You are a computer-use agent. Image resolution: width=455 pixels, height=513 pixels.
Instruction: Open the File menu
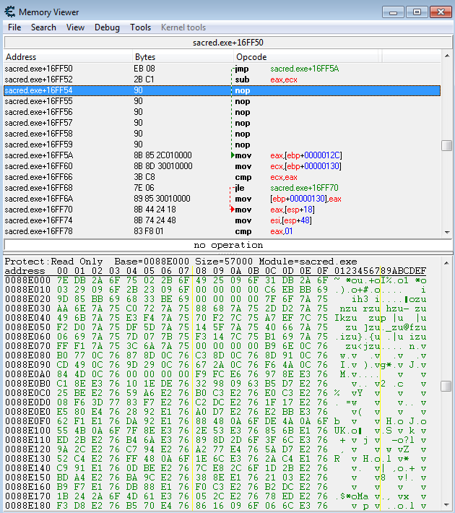(x=14, y=27)
